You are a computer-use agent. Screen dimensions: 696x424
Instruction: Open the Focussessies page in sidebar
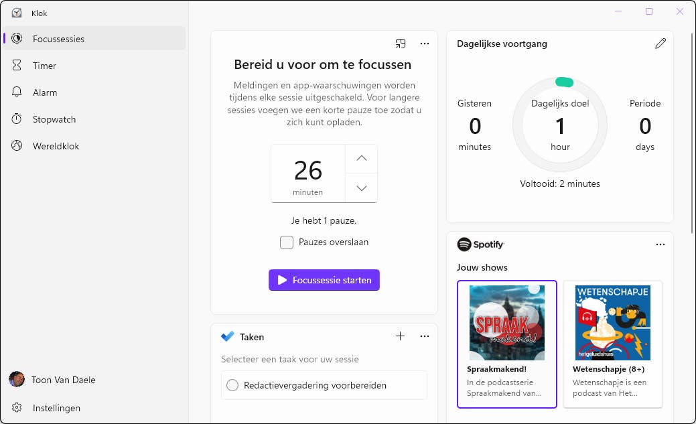[x=94, y=39]
